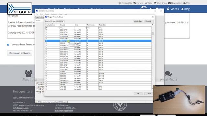The height and width of the screenshot is (116, 207).
Task: Open the Help menu in J-Flash
Action: 65,14
